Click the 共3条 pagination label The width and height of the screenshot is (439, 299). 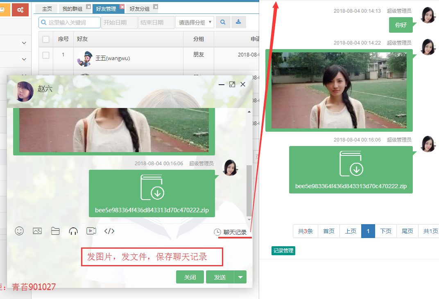tap(305, 231)
